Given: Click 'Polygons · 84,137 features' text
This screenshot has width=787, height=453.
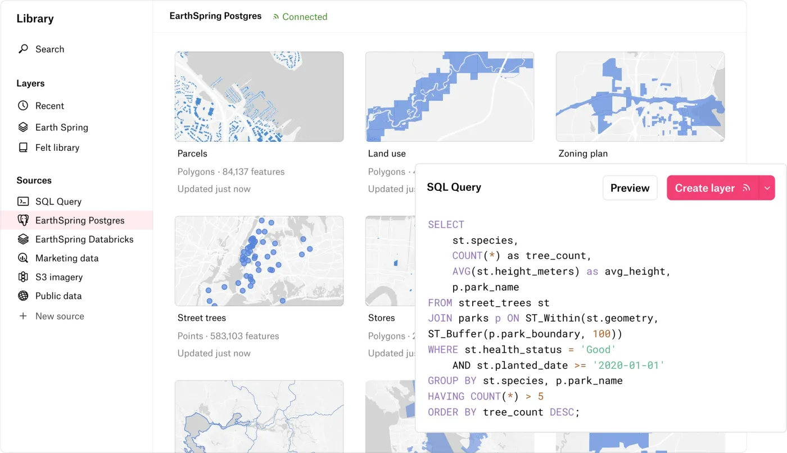Looking at the screenshot, I should coord(231,172).
